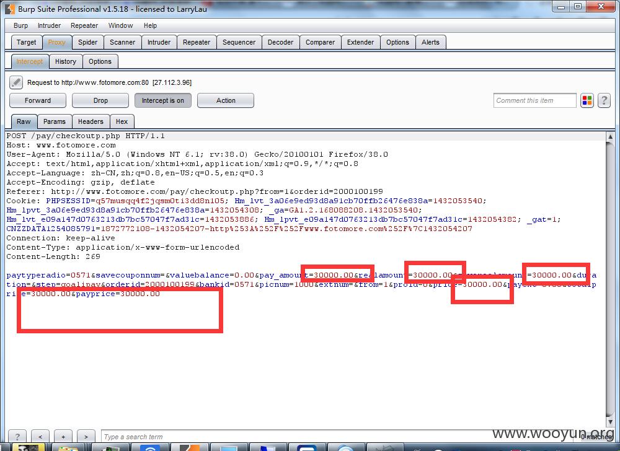Open the highlight color picker icon
This screenshot has width=620, height=451.
point(587,100)
